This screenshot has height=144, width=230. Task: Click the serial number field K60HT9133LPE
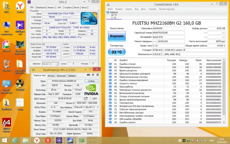pyautogui.click(x=168, y=33)
